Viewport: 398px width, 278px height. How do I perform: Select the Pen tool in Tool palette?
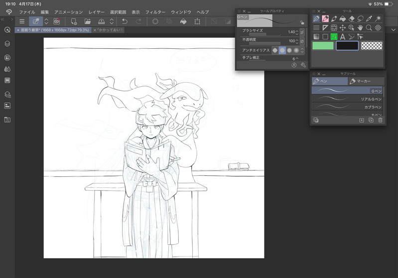pyautogui.click(x=316, y=18)
